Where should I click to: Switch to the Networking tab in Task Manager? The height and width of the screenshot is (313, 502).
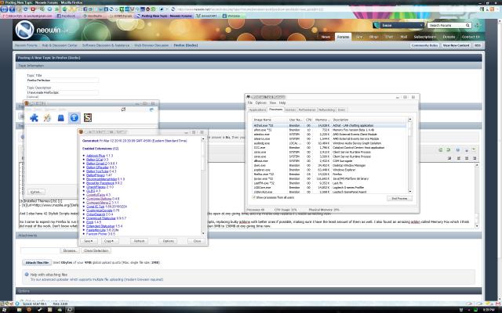tap(326, 110)
